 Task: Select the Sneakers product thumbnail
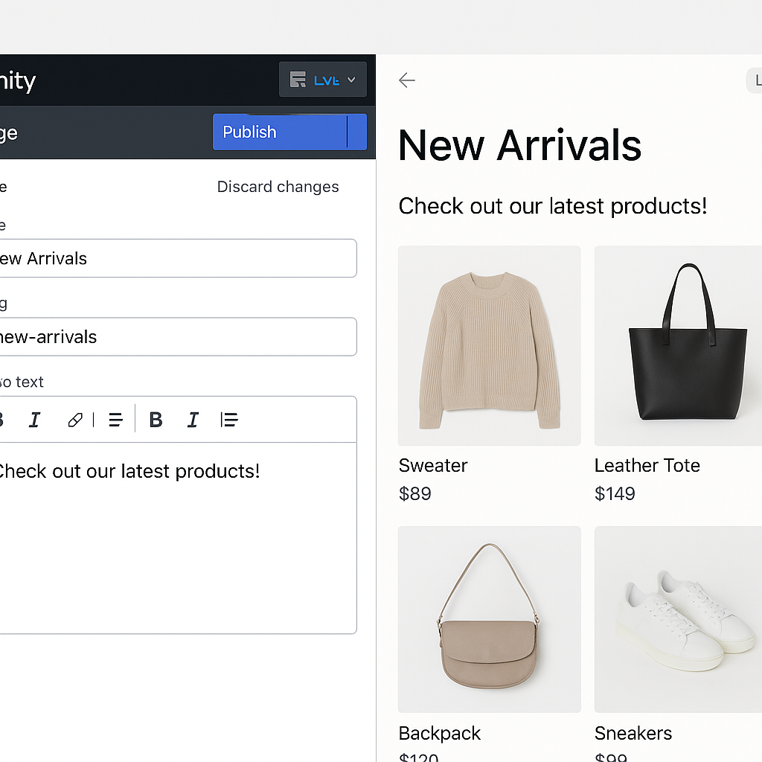pos(679,619)
